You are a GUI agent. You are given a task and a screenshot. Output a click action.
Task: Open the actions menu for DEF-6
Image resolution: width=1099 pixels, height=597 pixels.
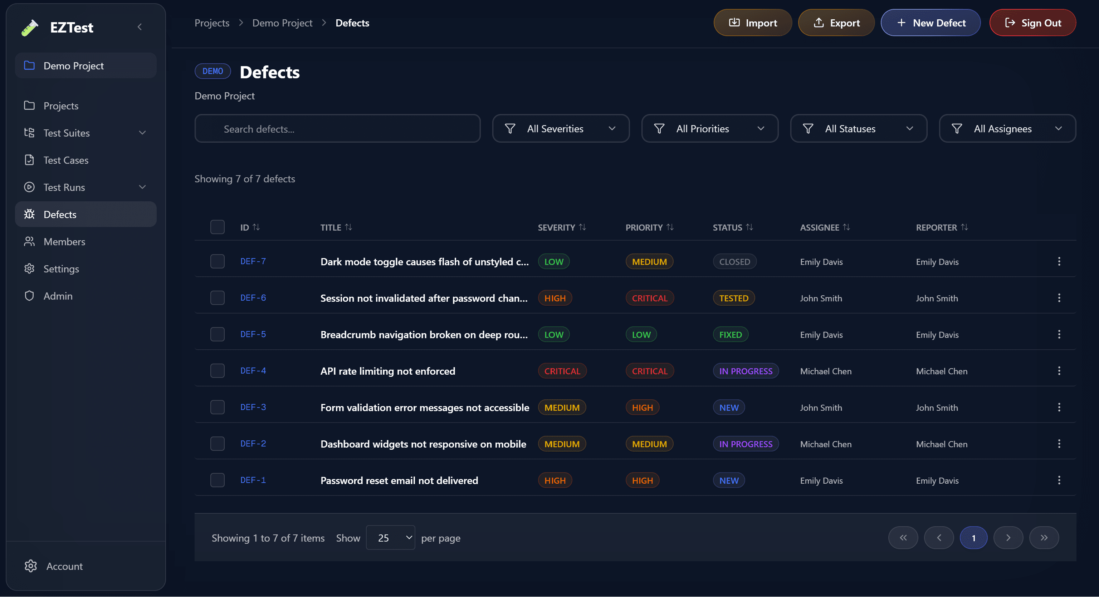(1059, 298)
